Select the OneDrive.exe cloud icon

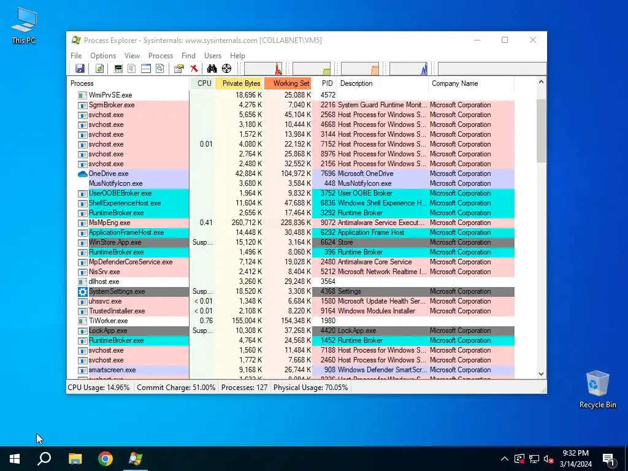pyautogui.click(x=83, y=174)
